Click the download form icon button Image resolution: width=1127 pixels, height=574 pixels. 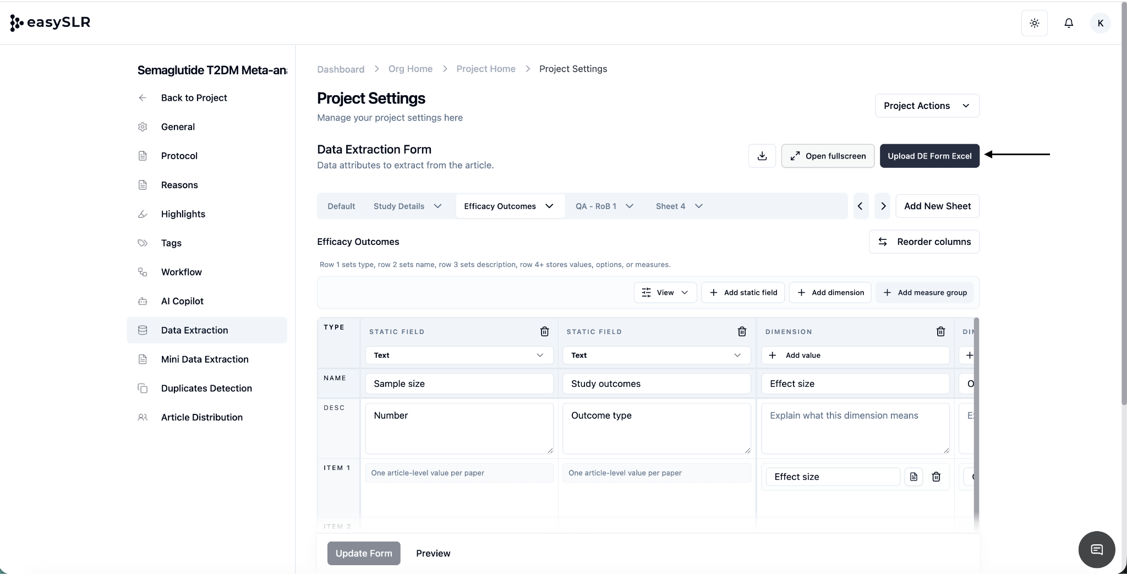762,156
